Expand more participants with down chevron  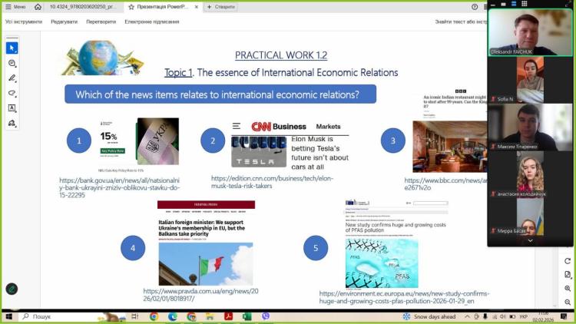point(530,240)
